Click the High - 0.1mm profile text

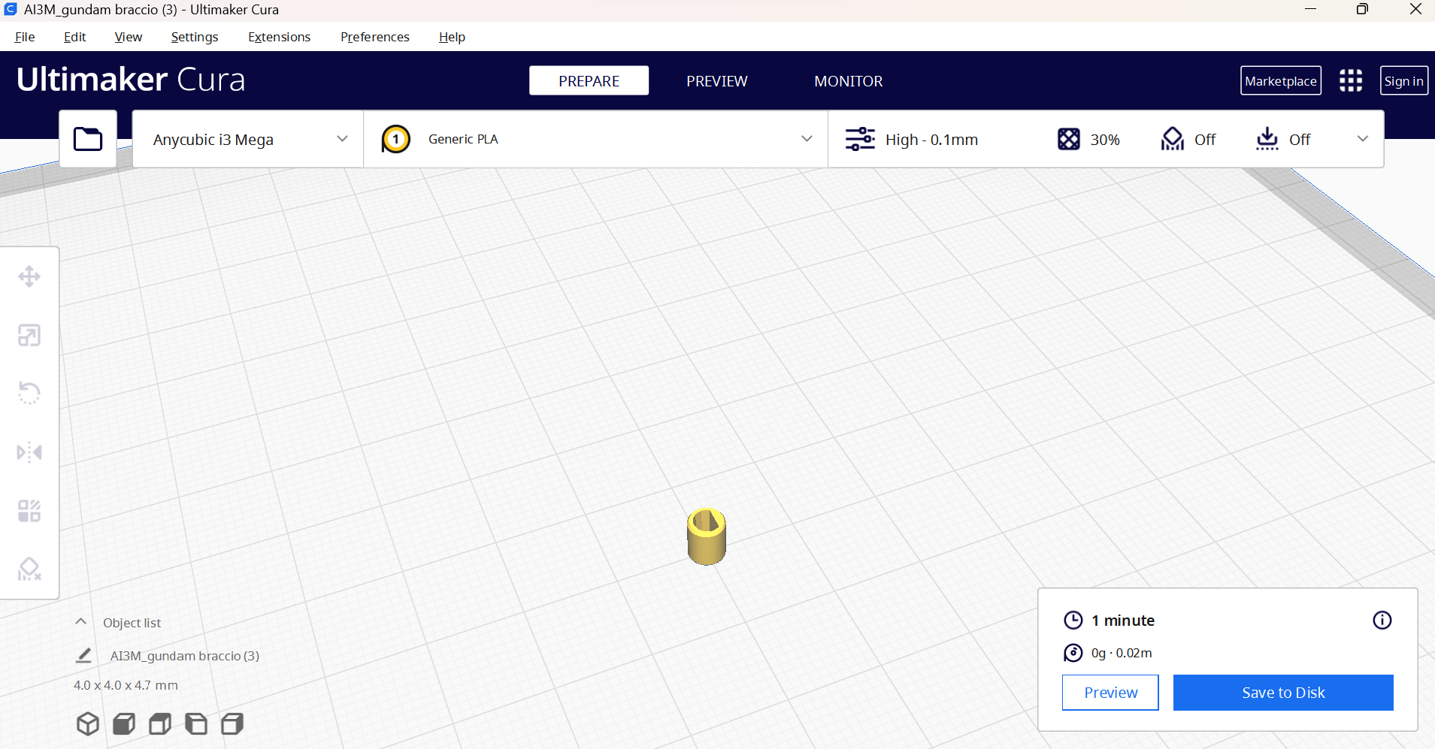pyautogui.click(x=931, y=139)
